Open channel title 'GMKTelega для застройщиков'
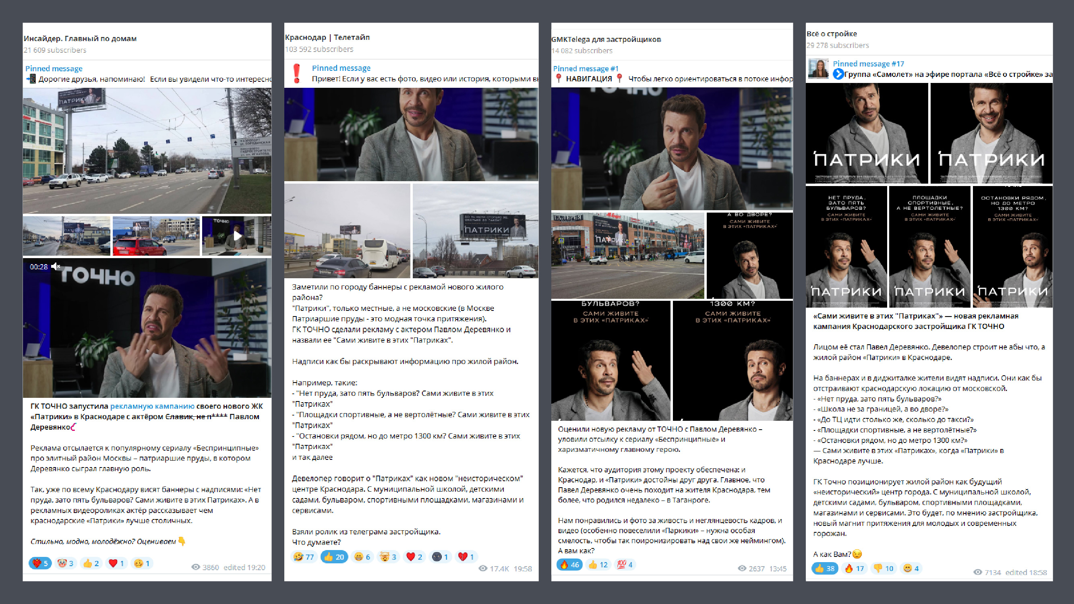This screenshot has height=604, width=1074. (x=606, y=39)
